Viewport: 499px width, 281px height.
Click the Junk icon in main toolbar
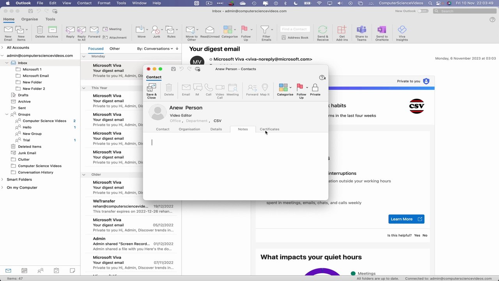(156, 32)
